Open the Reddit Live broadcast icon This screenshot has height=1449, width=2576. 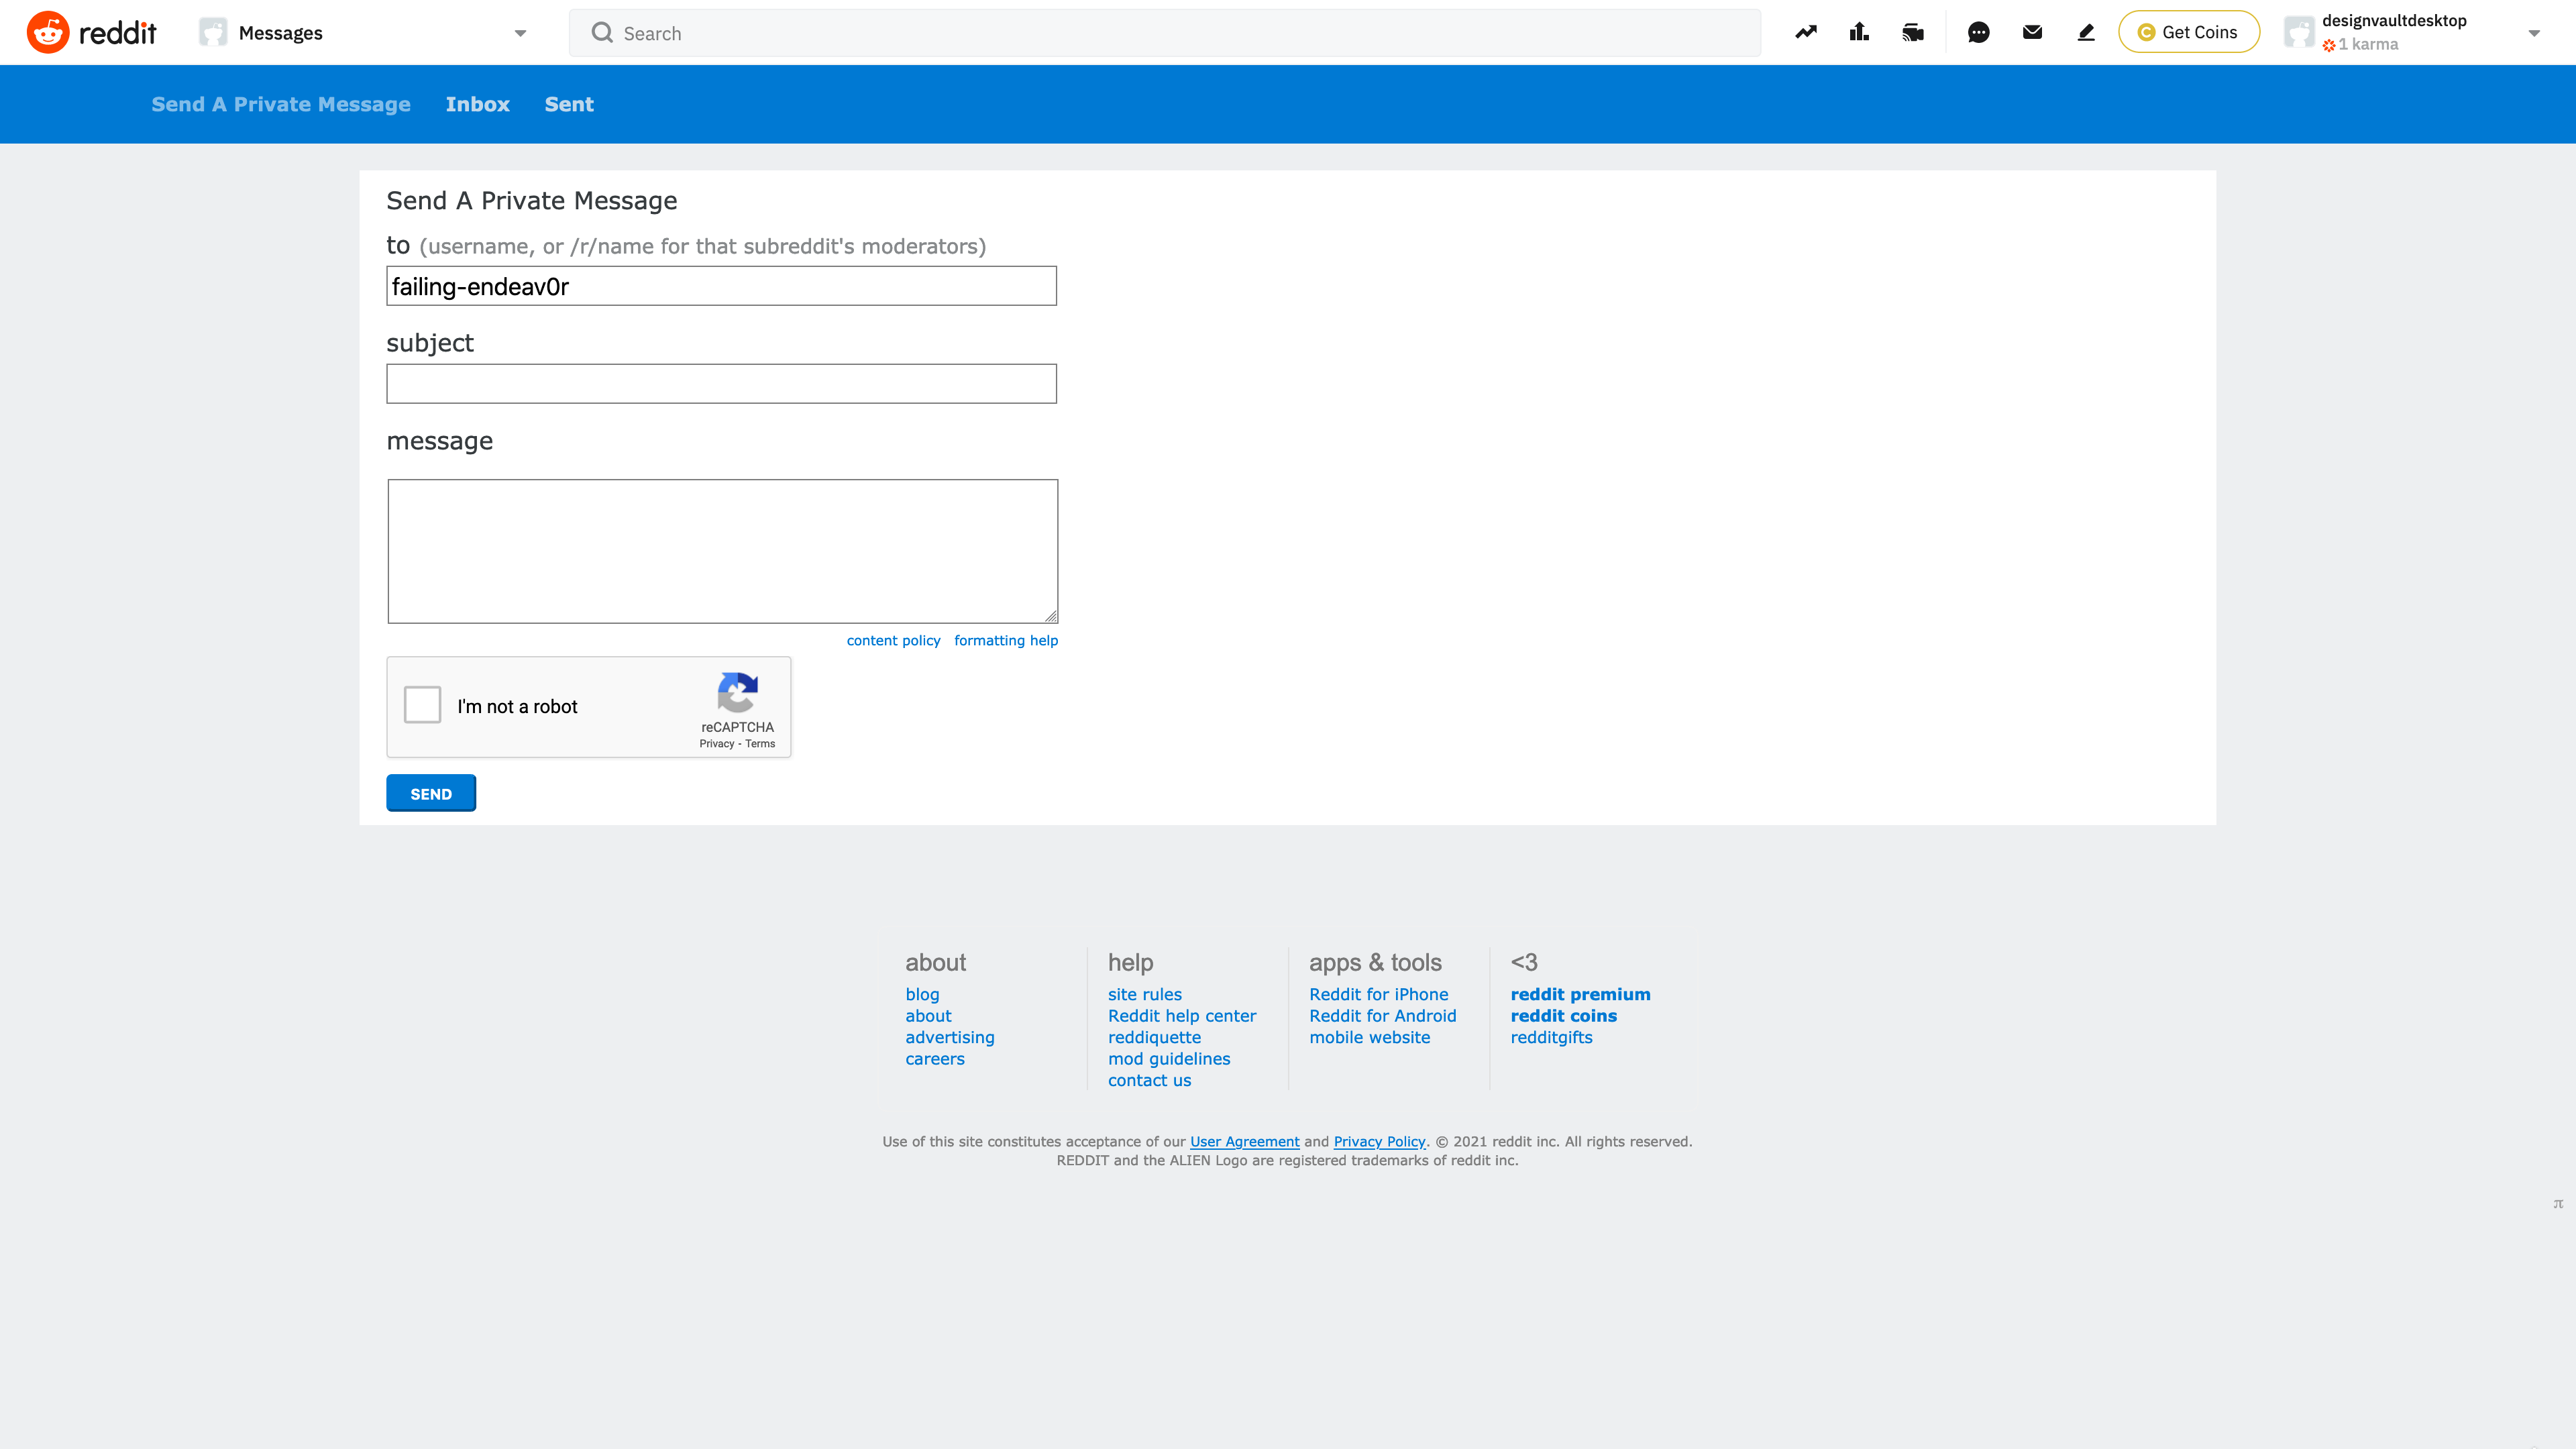[x=1913, y=32]
